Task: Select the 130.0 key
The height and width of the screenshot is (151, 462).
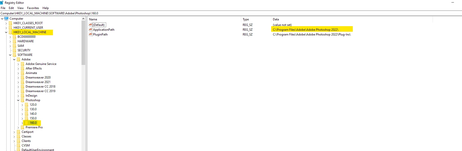Action: 33,109
